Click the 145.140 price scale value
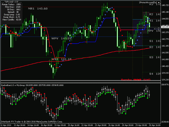Image resolution: width=169 pixels, height=127 pixels. coord(165,12)
